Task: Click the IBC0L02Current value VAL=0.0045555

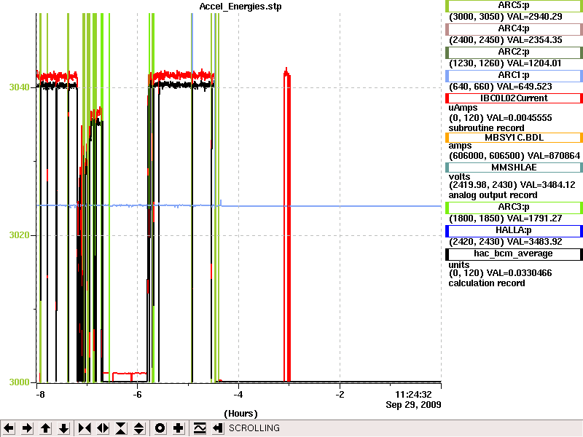Action: [520, 118]
